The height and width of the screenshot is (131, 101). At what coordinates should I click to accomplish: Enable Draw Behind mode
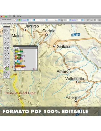[x=6, y=74]
